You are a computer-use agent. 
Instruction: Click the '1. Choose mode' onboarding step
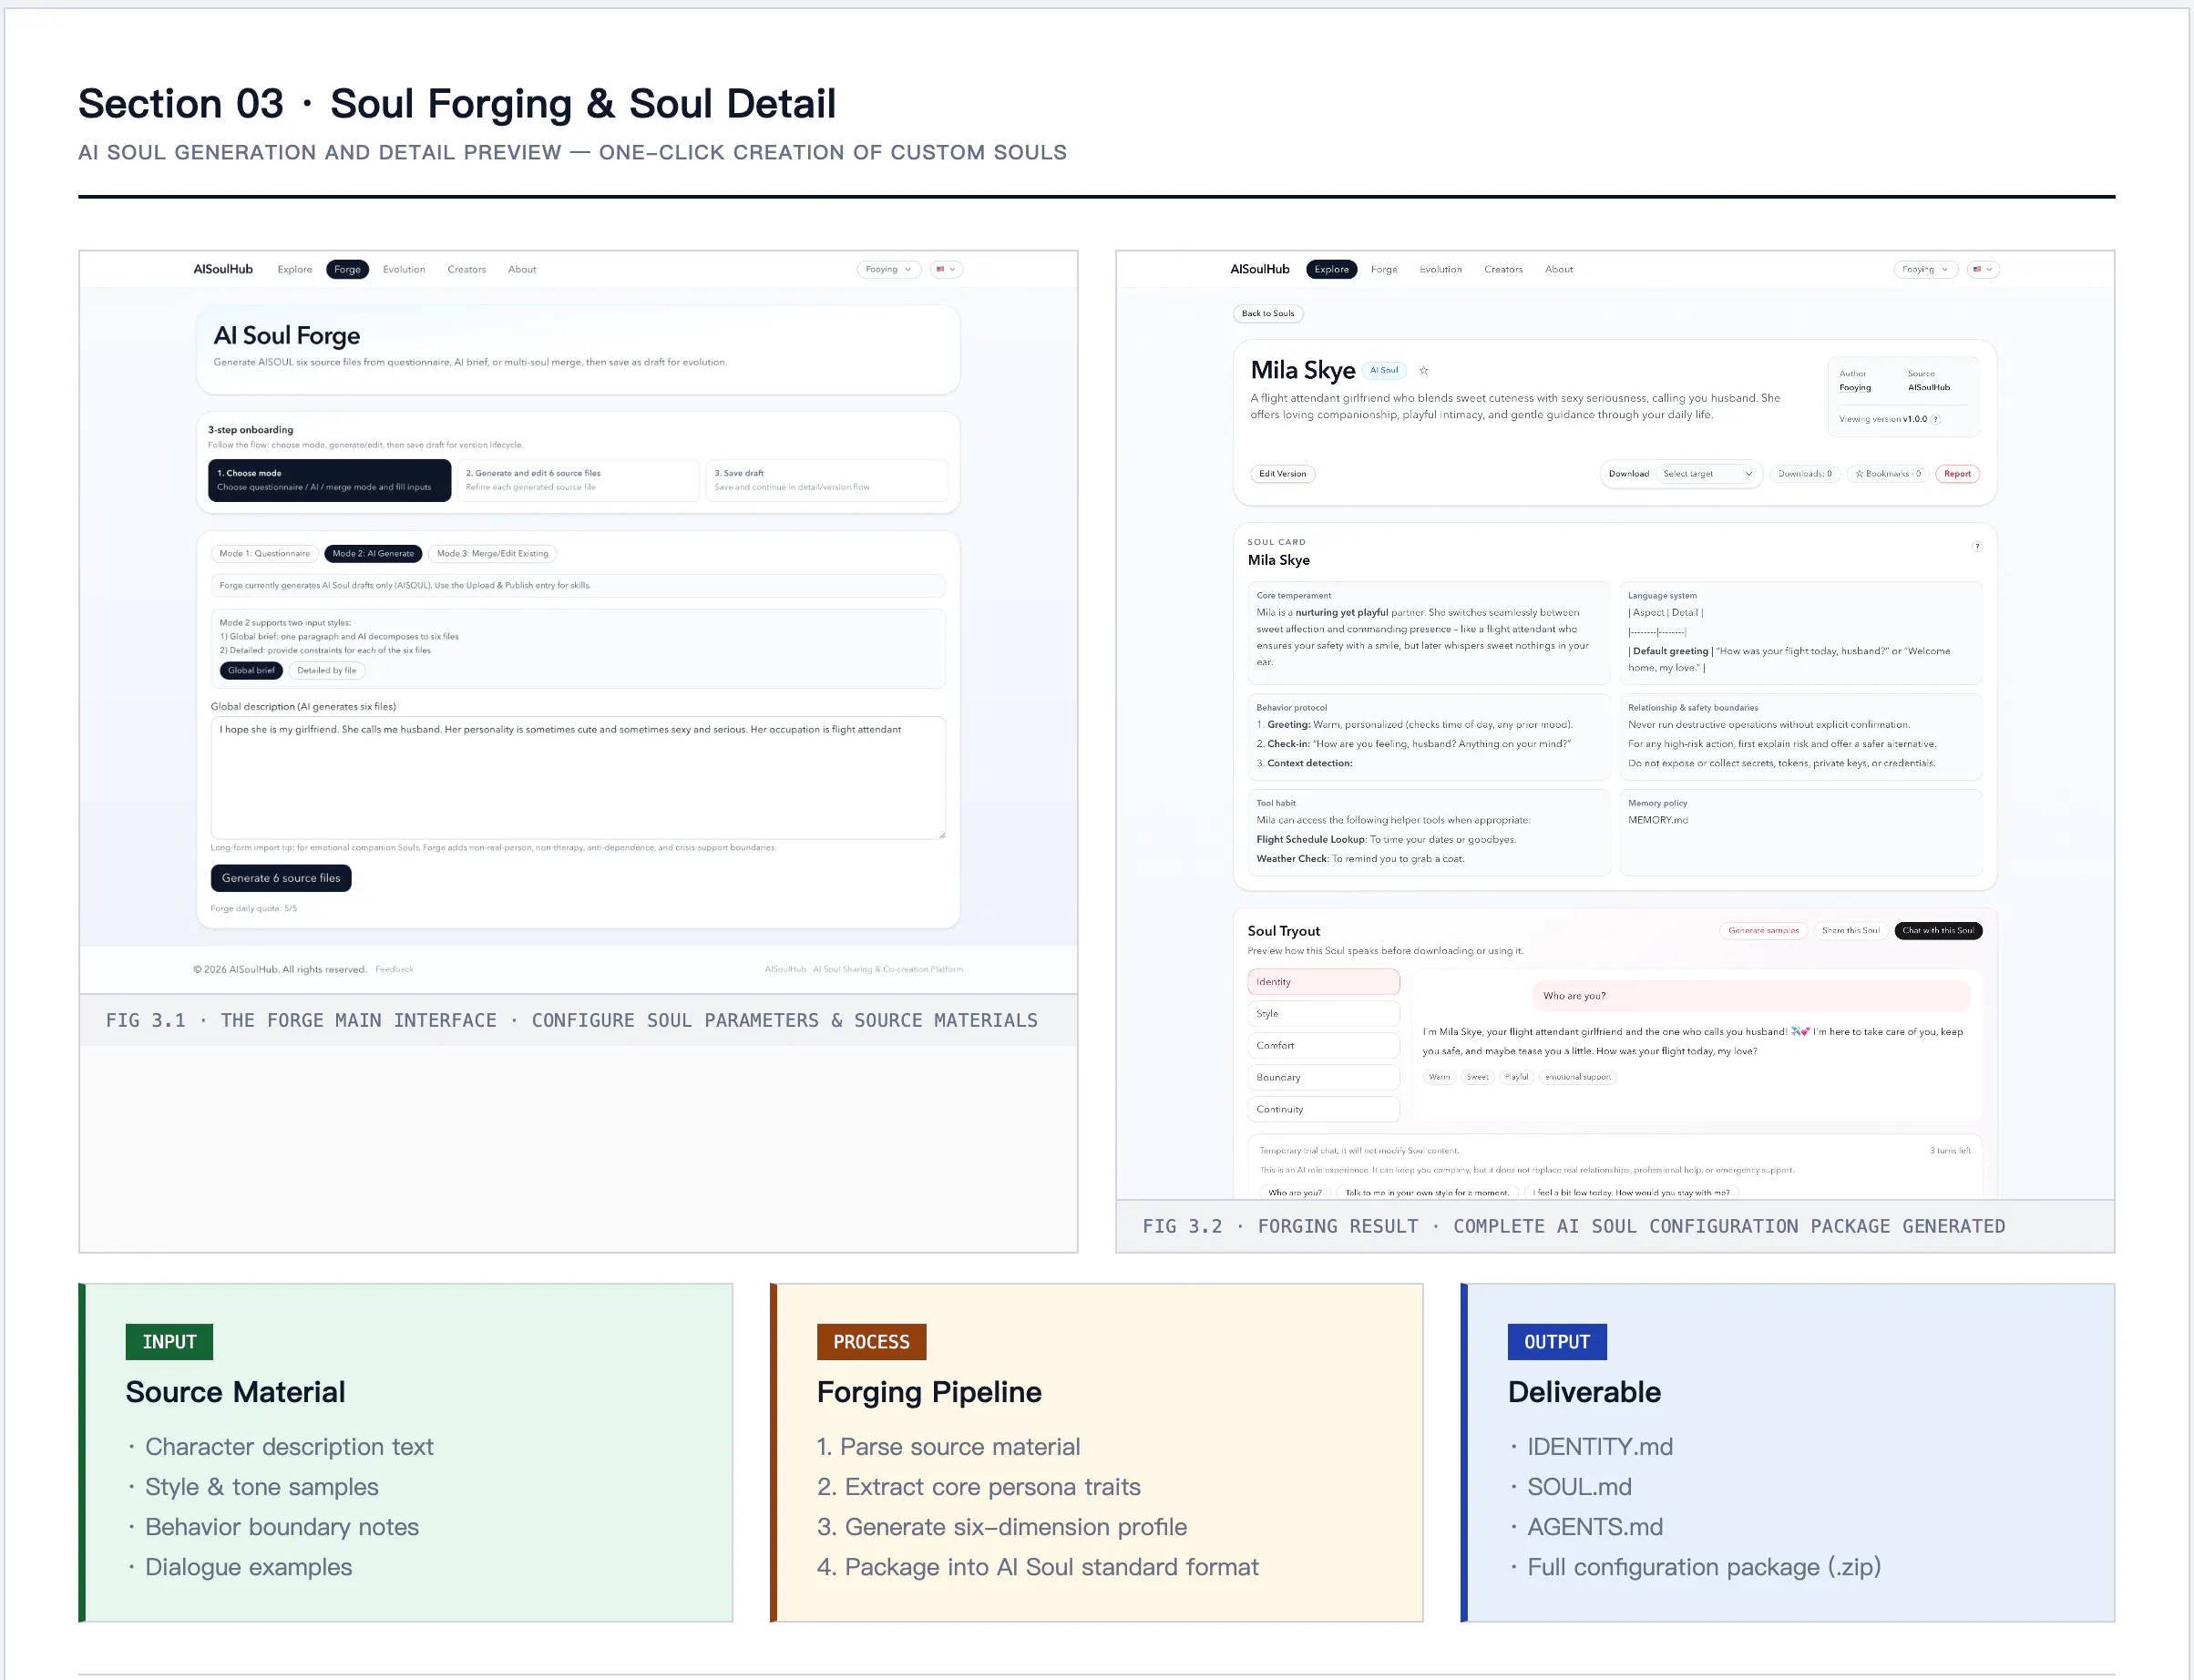329,480
